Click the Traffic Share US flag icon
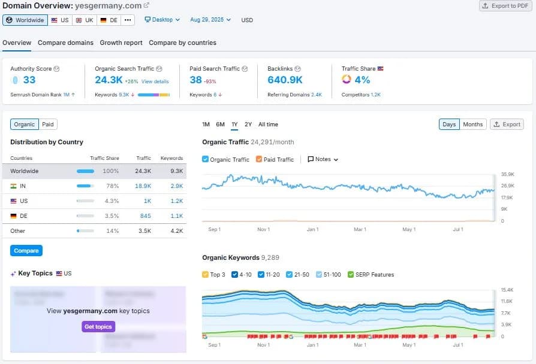 380,69
